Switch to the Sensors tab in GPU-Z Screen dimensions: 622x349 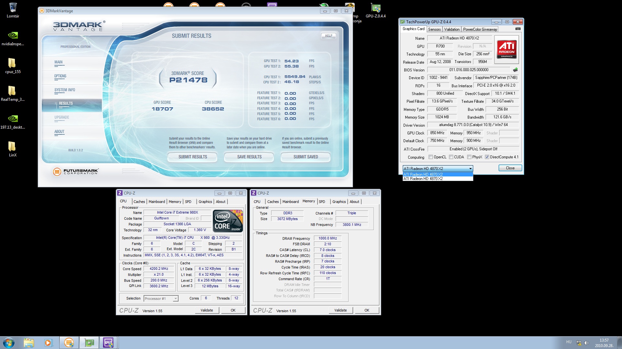coord(434,29)
